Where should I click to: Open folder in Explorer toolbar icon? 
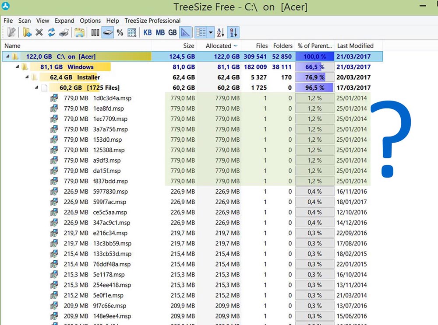click(x=79, y=32)
